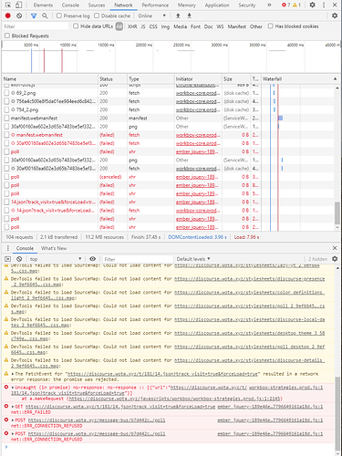Activate the inspect element picker icon
The image size is (342, 456).
pyautogui.click(x=8, y=5)
